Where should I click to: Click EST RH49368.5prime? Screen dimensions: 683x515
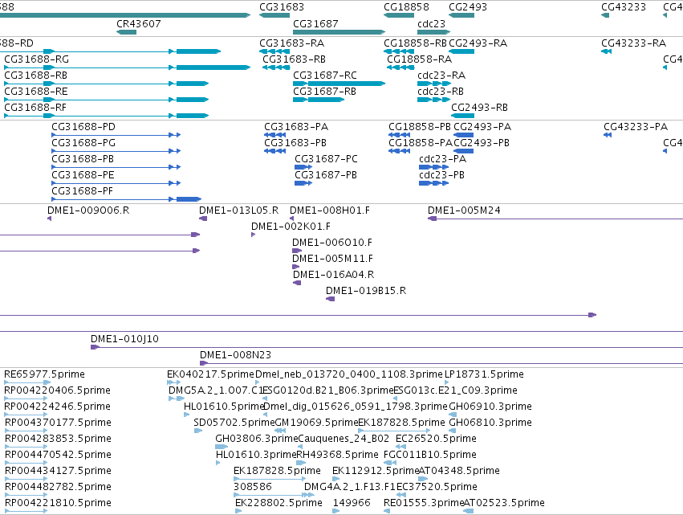[338, 455]
